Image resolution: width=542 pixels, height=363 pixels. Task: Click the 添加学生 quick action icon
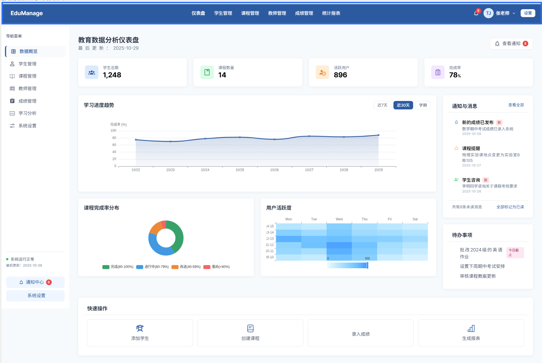pyautogui.click(x=140, y=328)
